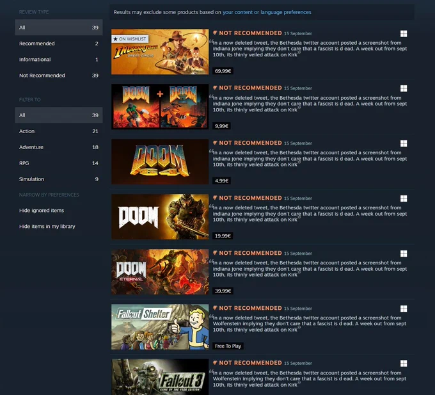435x395 pixels.
Task: Open the Indiana Jones Great Circle thumbnail
Action: 160,52
